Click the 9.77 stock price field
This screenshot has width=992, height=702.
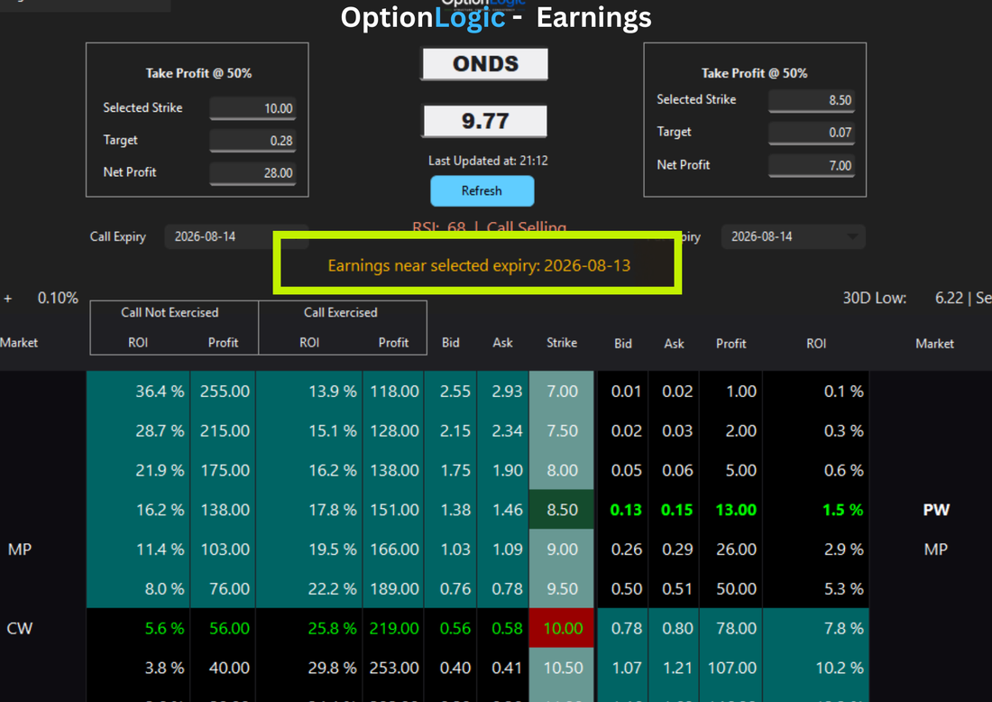click(484, 121)
